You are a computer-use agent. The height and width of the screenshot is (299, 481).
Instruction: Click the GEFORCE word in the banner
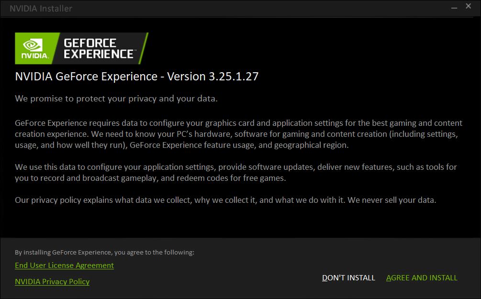(x=90, y=43)
